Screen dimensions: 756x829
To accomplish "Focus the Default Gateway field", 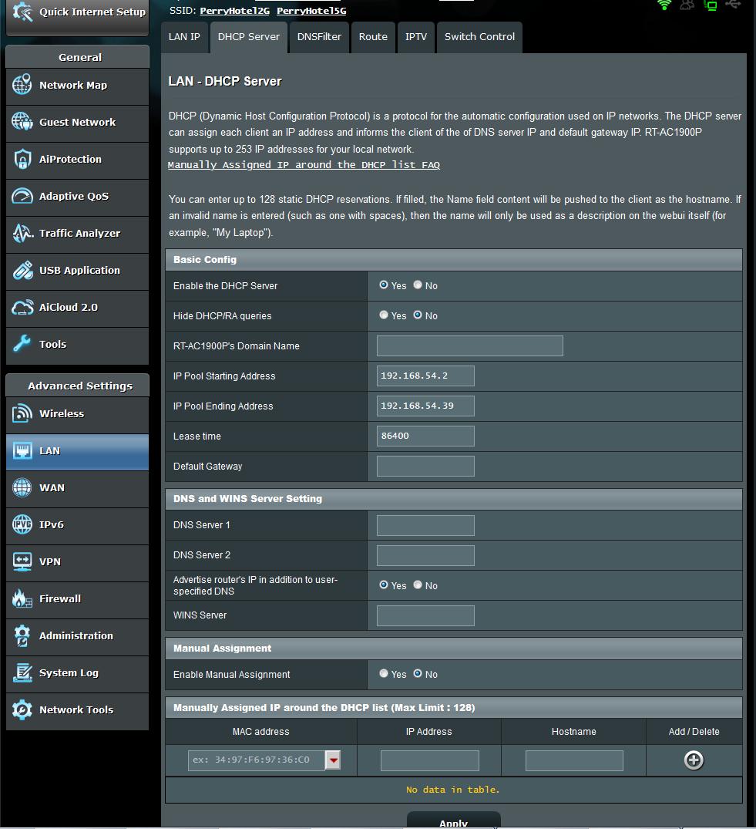I will [425, 467].
